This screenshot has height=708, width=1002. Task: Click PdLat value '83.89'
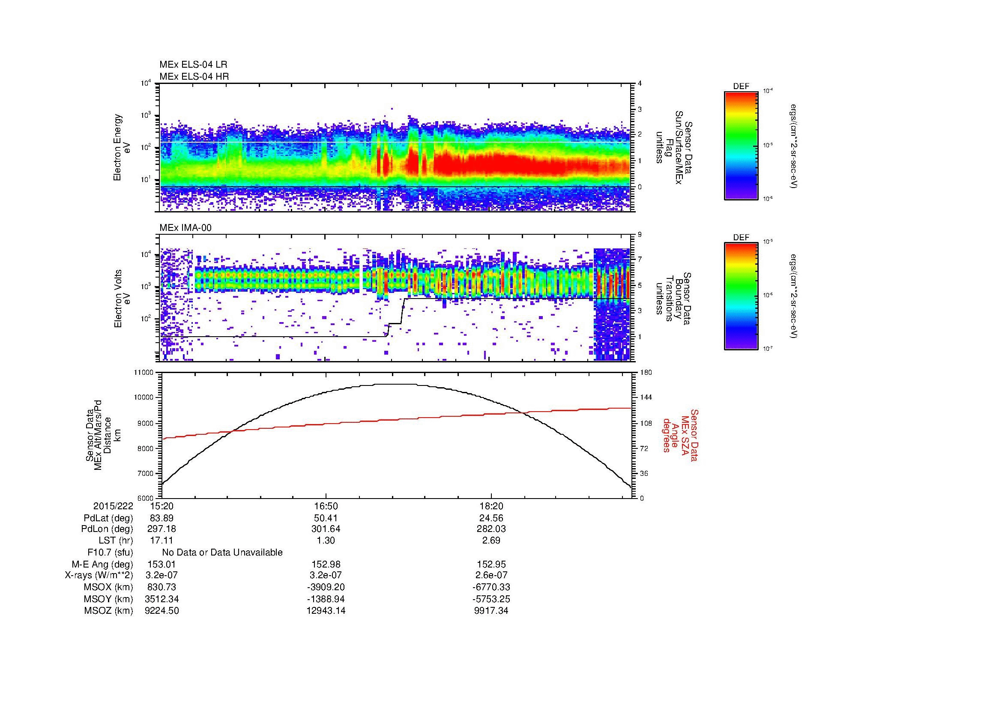(162, 518)
